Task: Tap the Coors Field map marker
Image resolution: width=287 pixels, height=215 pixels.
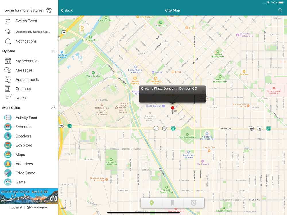Action: [161, 22]
